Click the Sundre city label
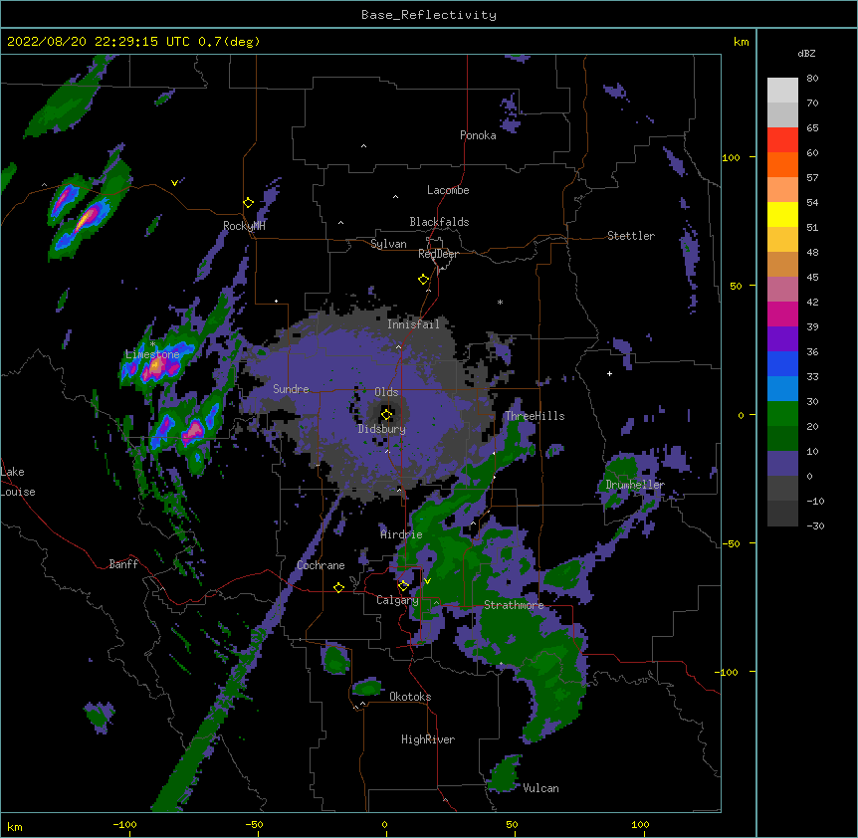This screenshot has width=858, height=838. [x=291, y=389]
